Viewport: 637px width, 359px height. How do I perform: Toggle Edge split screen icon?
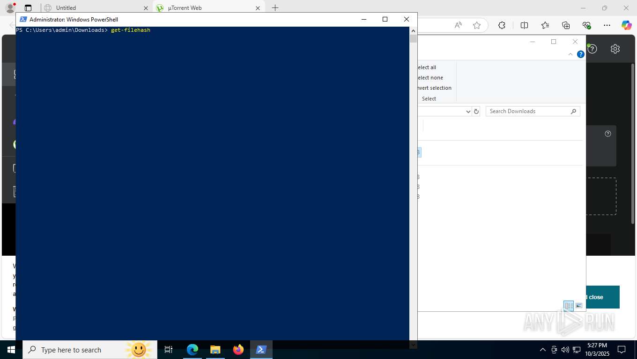click(x=524, y=25)
